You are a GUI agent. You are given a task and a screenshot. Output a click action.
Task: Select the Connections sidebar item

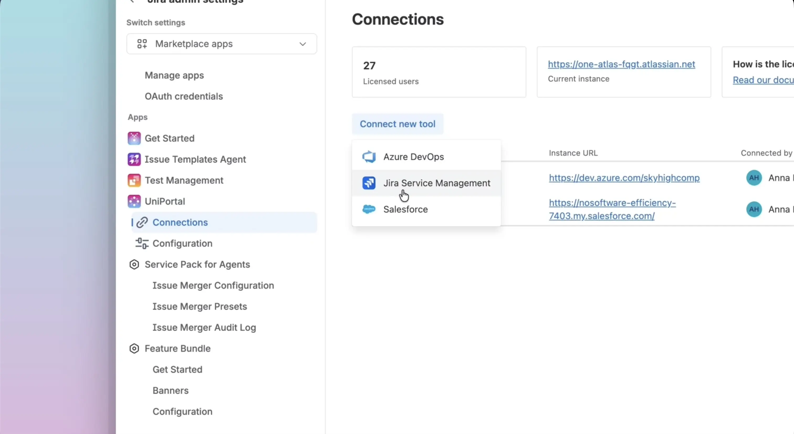point(224,222)
